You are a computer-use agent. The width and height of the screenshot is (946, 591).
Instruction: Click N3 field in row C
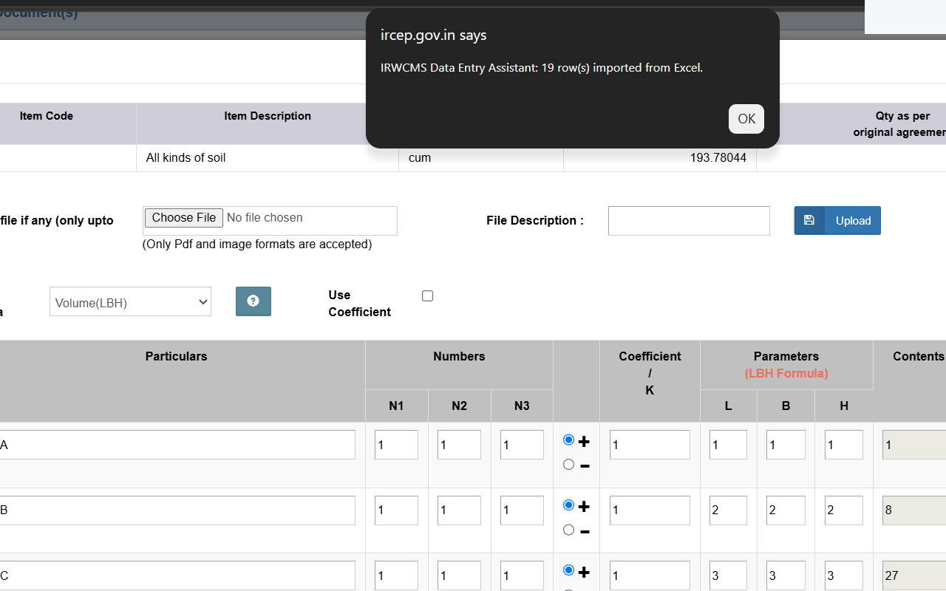(522, 575)
